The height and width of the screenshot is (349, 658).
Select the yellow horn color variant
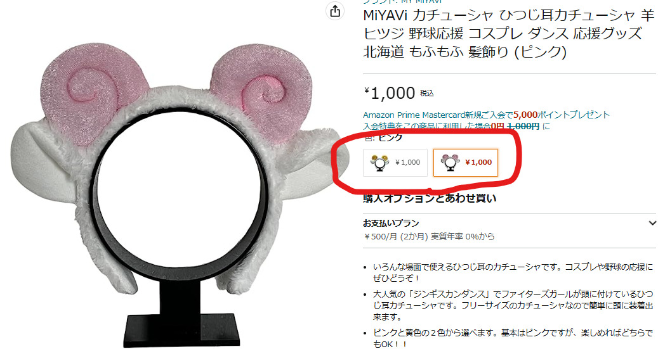point(395,163)
